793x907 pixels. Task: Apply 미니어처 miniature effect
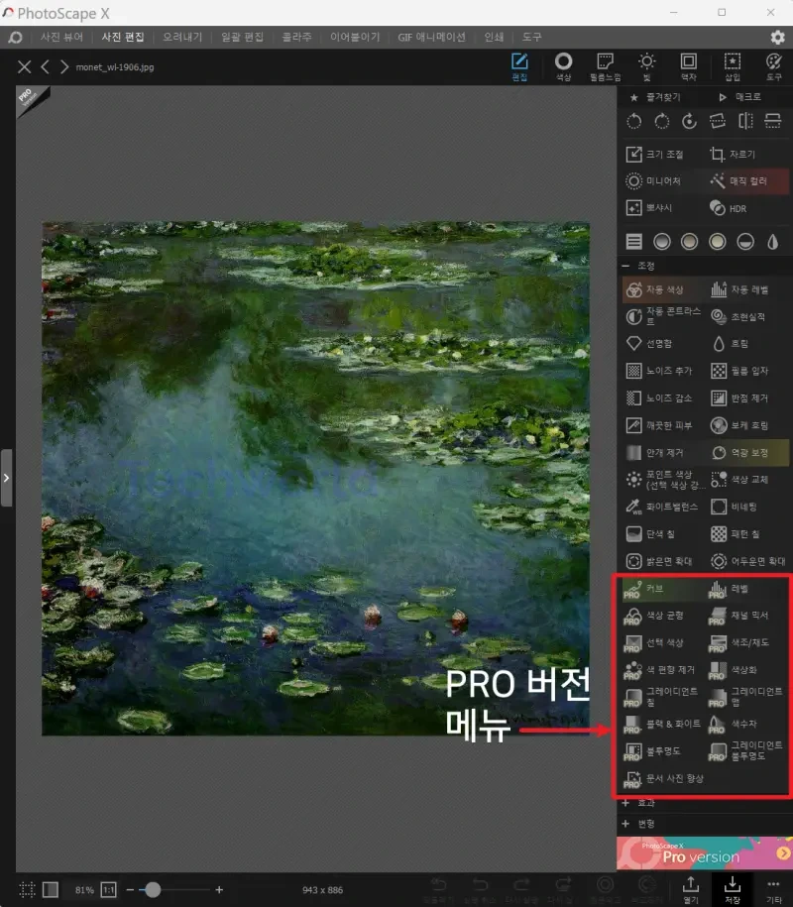click(653, 181)
